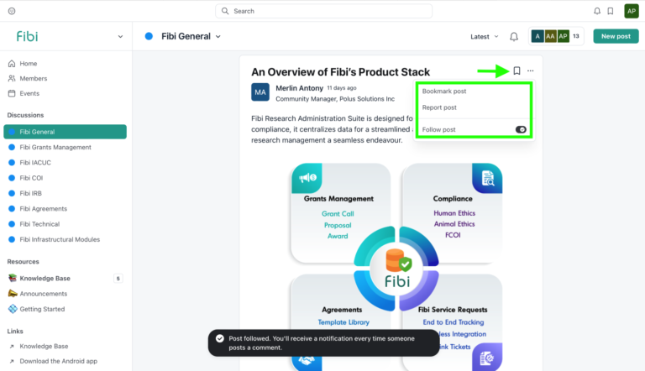Open Fibi COI space
This screenshot has width=645, height=371.
click(65, 178)
